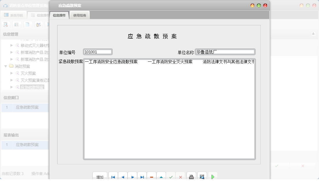Run the report with the green play icon

[212, 176]
